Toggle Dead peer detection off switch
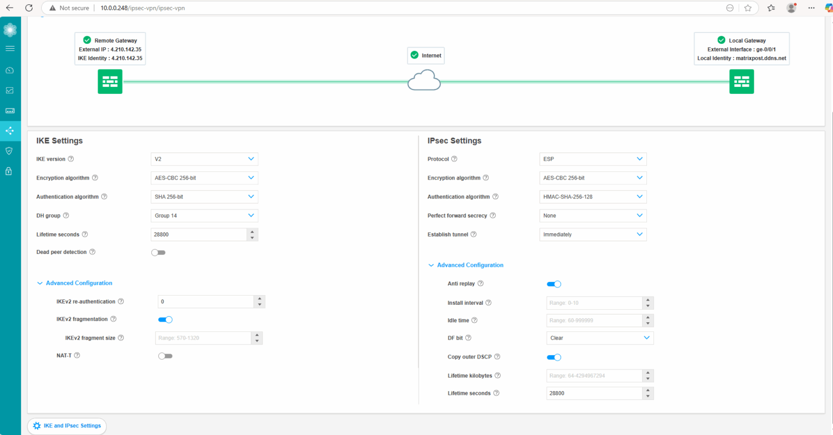 (158, 252)
